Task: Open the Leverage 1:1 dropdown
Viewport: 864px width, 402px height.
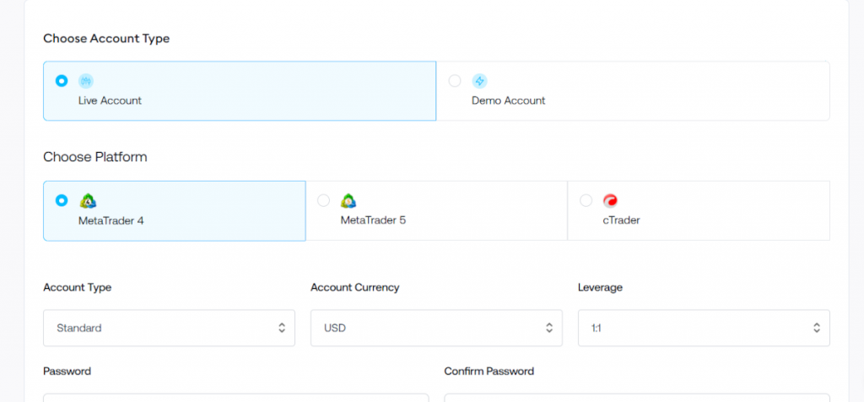Action: 704,329
